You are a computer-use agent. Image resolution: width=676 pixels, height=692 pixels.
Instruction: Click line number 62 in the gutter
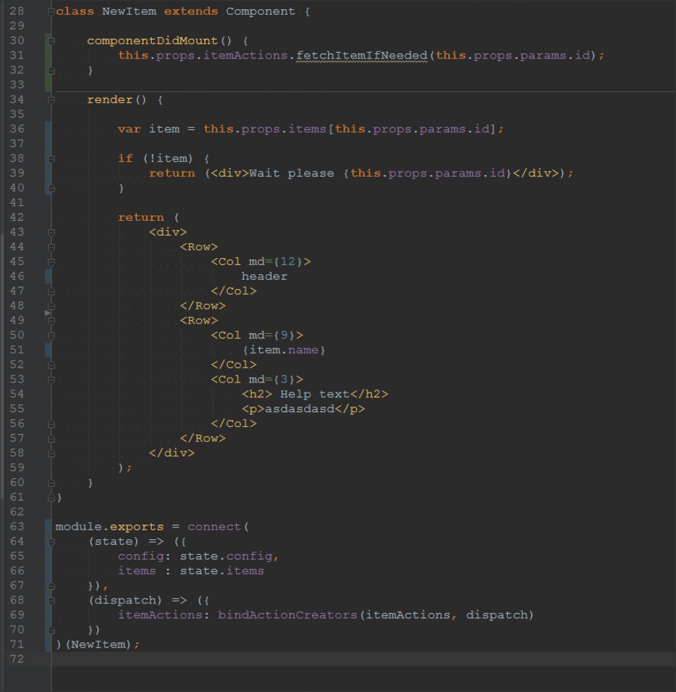(x=17, y=512)
